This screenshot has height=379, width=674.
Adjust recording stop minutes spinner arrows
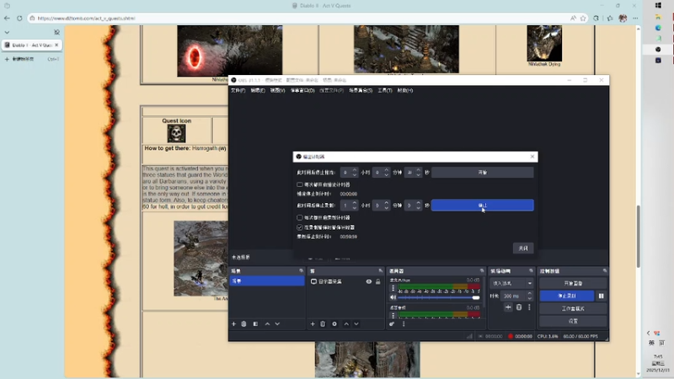(387, 206)
